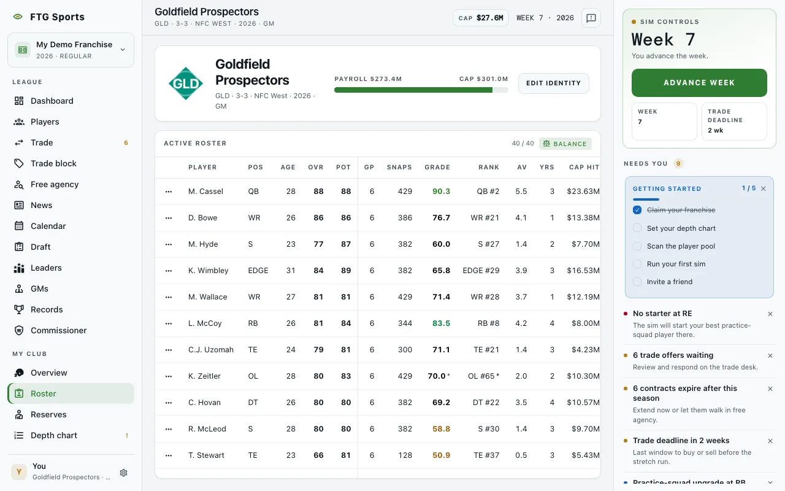Open the GMs section
Viewport: 785px width, 491px height.
[x=71, y=288]
